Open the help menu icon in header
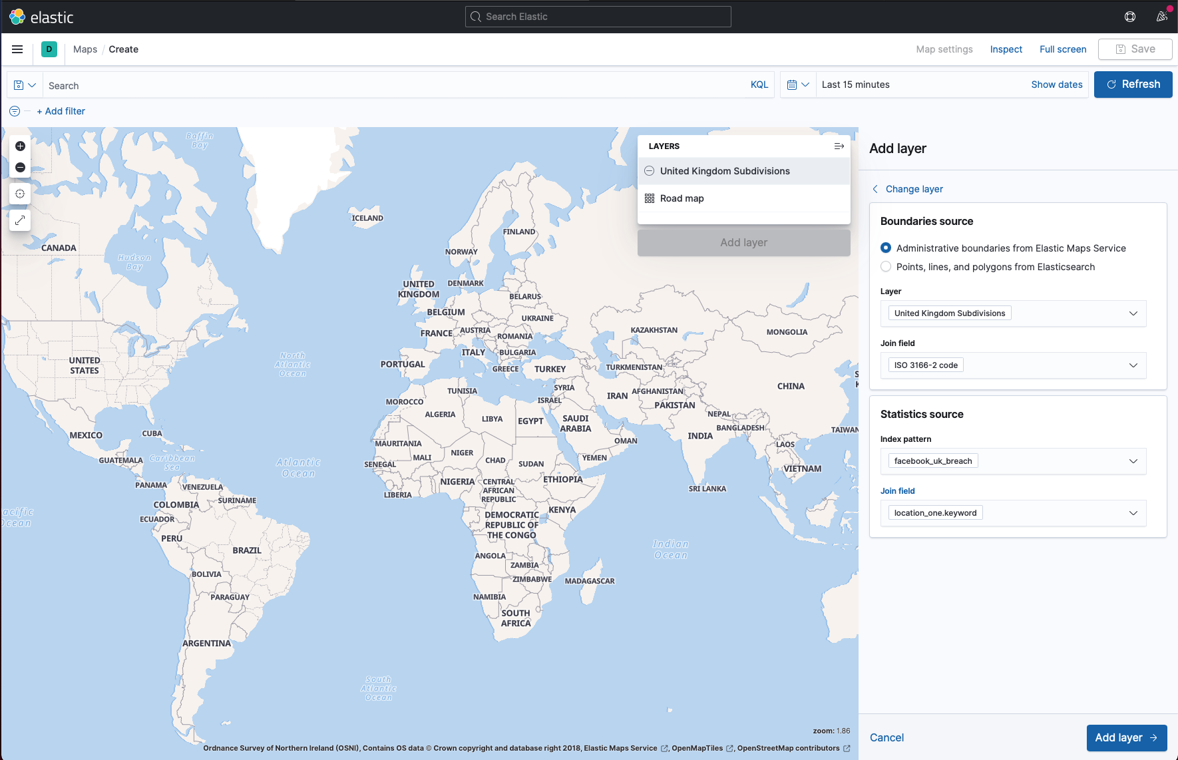1178x760 pixels. click(x=1129, y=17)
